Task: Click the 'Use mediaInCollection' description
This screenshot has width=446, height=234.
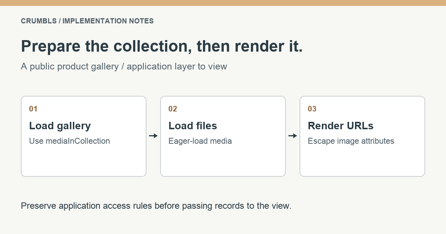Action: [70, 141]
